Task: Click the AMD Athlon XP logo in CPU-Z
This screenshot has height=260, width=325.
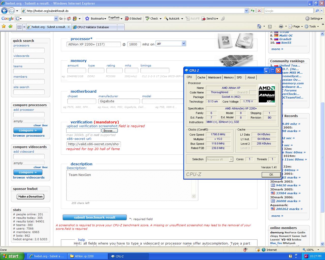Action: pos(267,95)
